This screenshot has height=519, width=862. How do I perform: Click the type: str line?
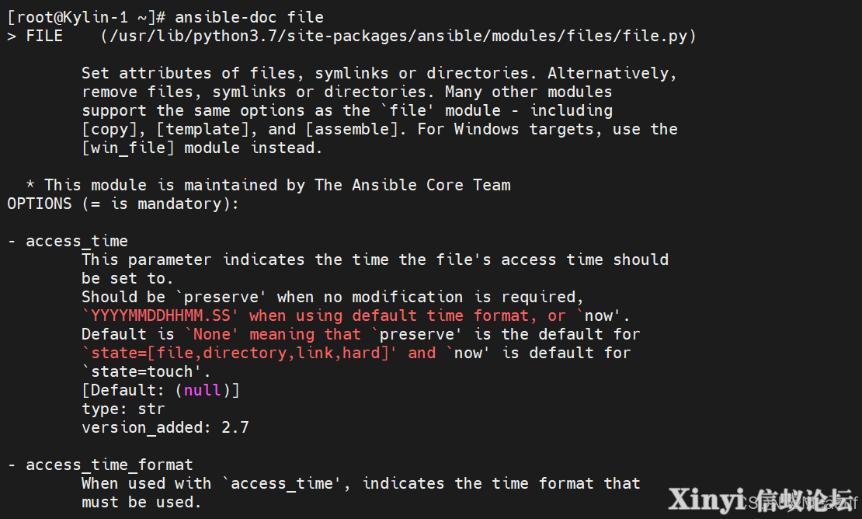click(123, 409)
